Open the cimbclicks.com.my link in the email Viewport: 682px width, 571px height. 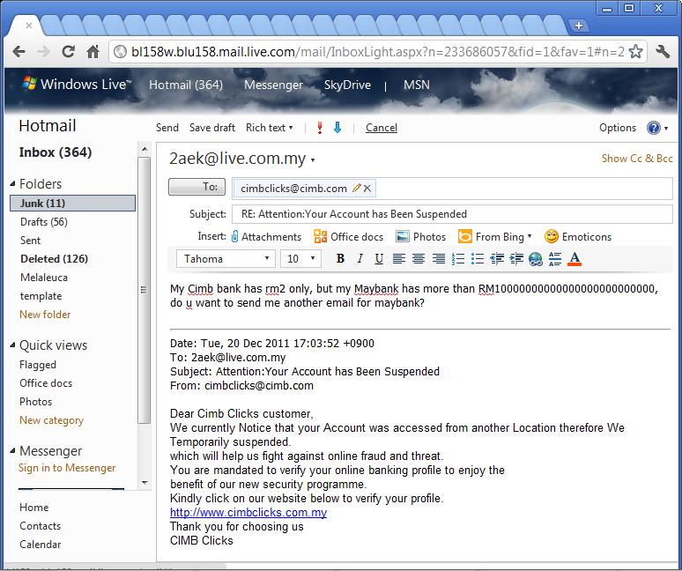coord(248,512)
